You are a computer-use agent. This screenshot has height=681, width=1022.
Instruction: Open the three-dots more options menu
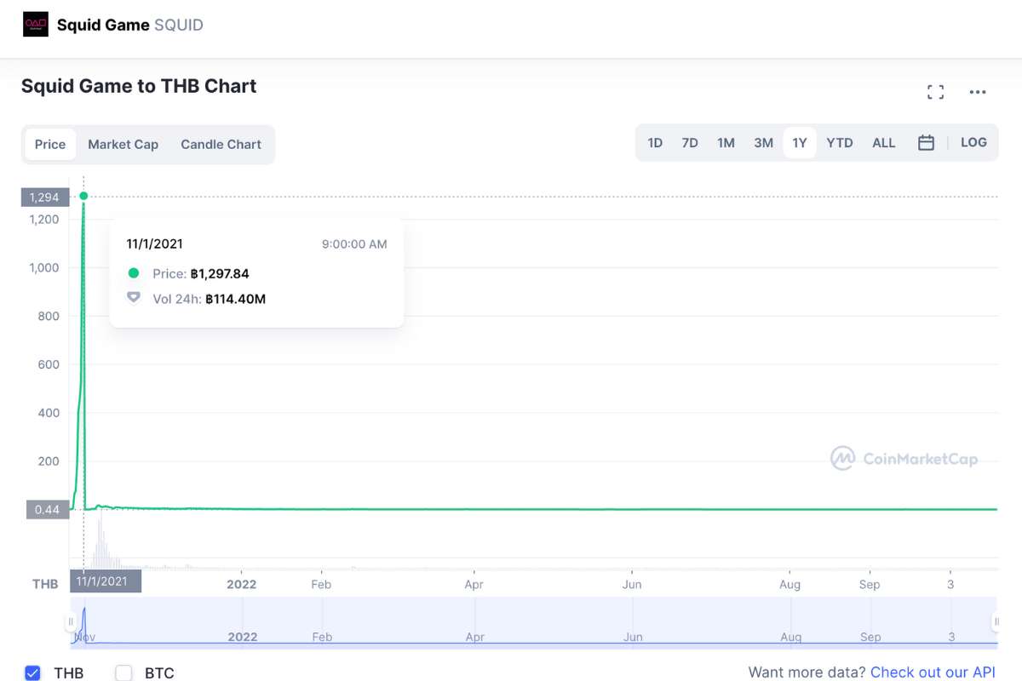(x=978, y=92)
